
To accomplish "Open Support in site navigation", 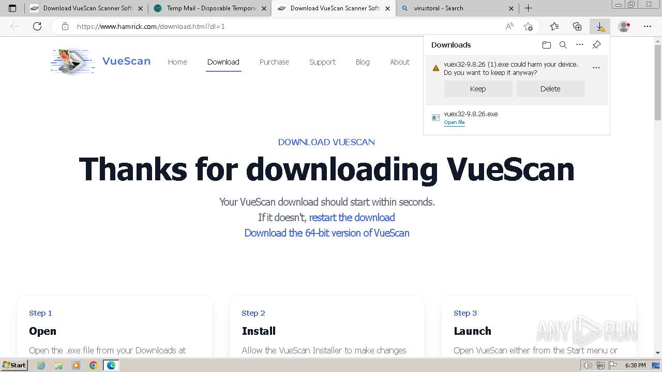I will click(x=322, y=62).
